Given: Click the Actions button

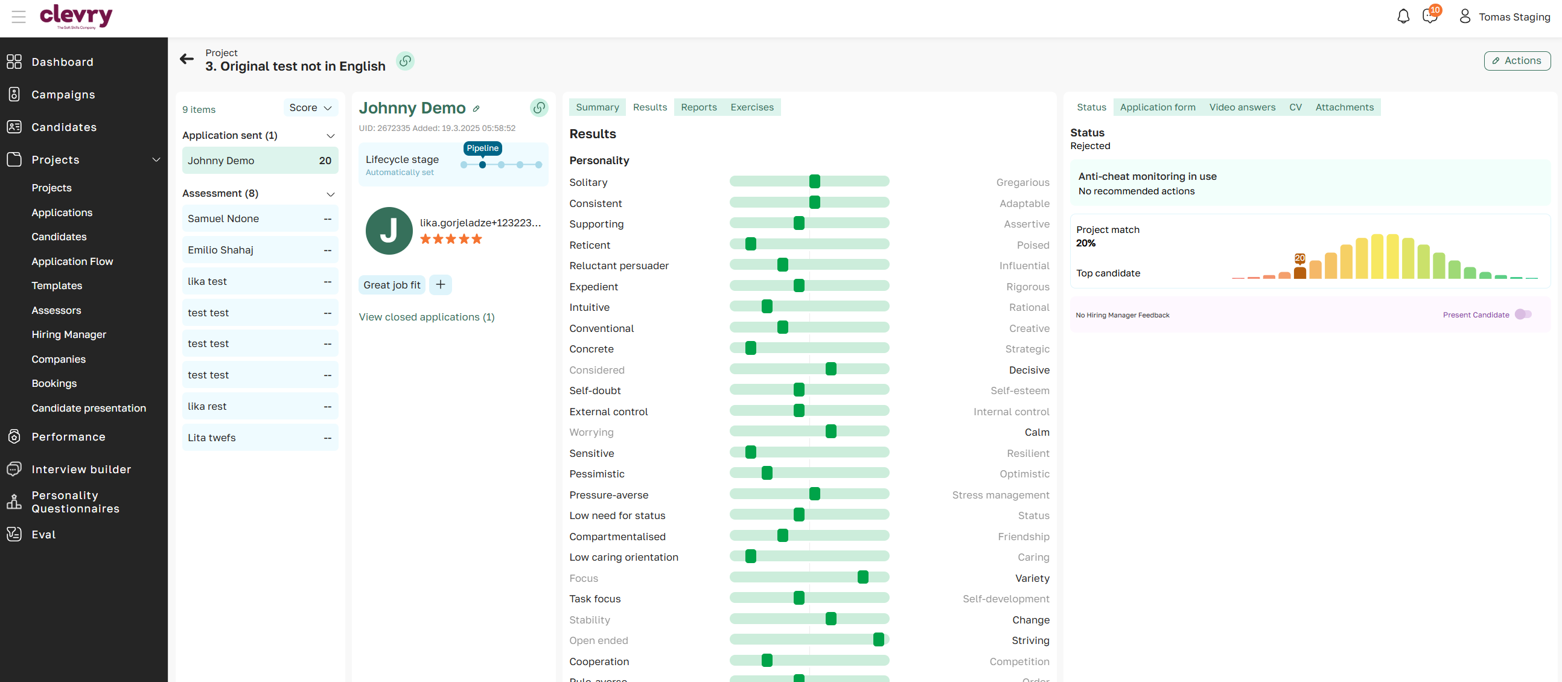Looking at the screenshot, I should click(1517, 60).
